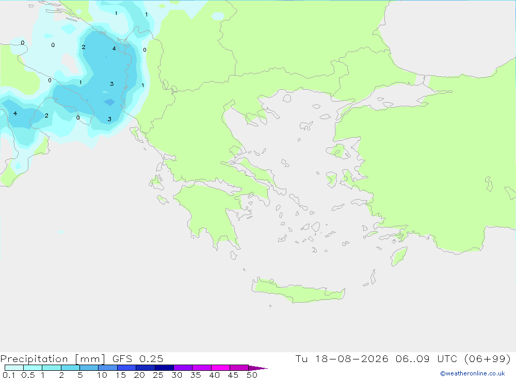Choose the 25–30 mm navy legend swatch

click(x=164, y=368)
